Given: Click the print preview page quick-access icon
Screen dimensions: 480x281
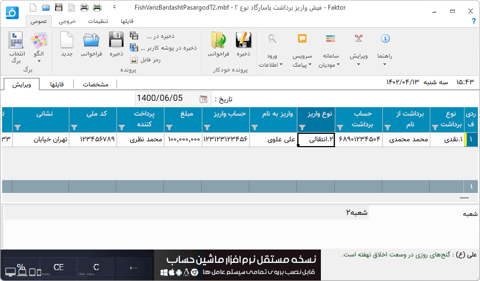Looking at the screenshot, I should tap(72, 7).
